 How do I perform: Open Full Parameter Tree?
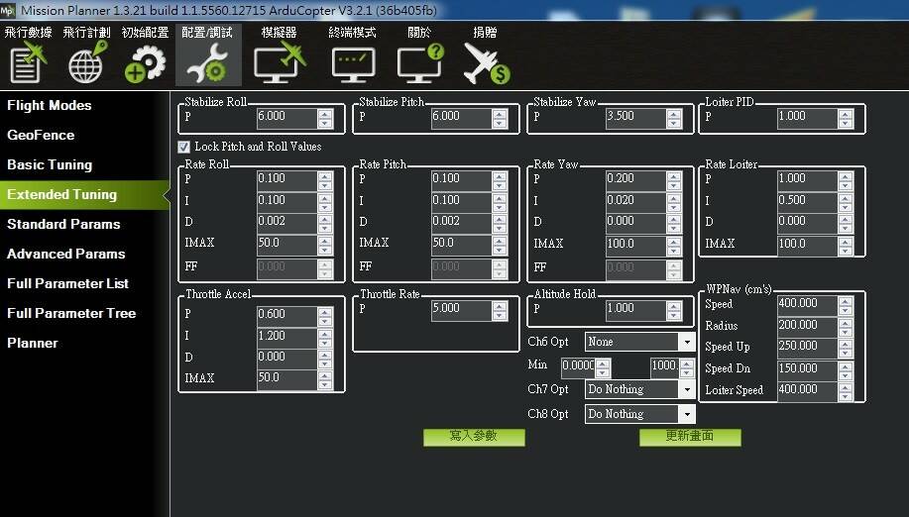coord(71,313)
